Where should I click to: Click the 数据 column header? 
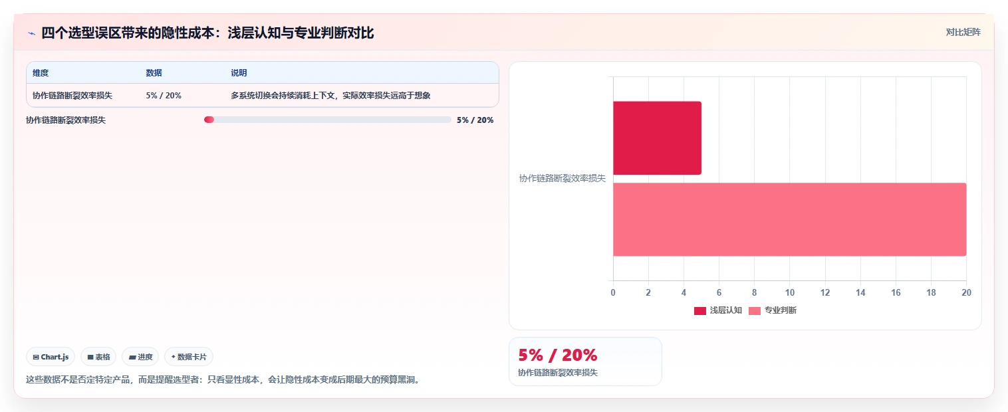pos(154,72)
